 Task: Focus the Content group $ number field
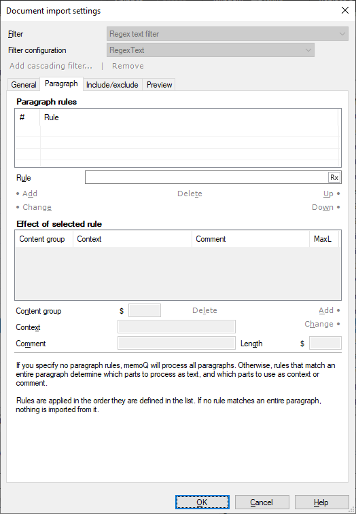[145, 310]
